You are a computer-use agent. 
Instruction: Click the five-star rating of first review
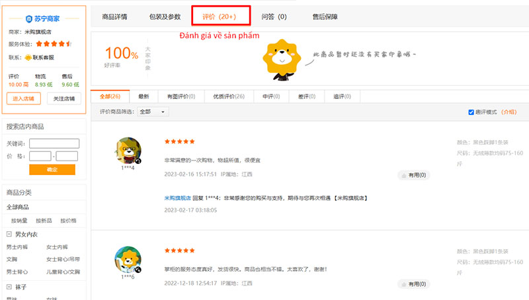pos(179,141)
